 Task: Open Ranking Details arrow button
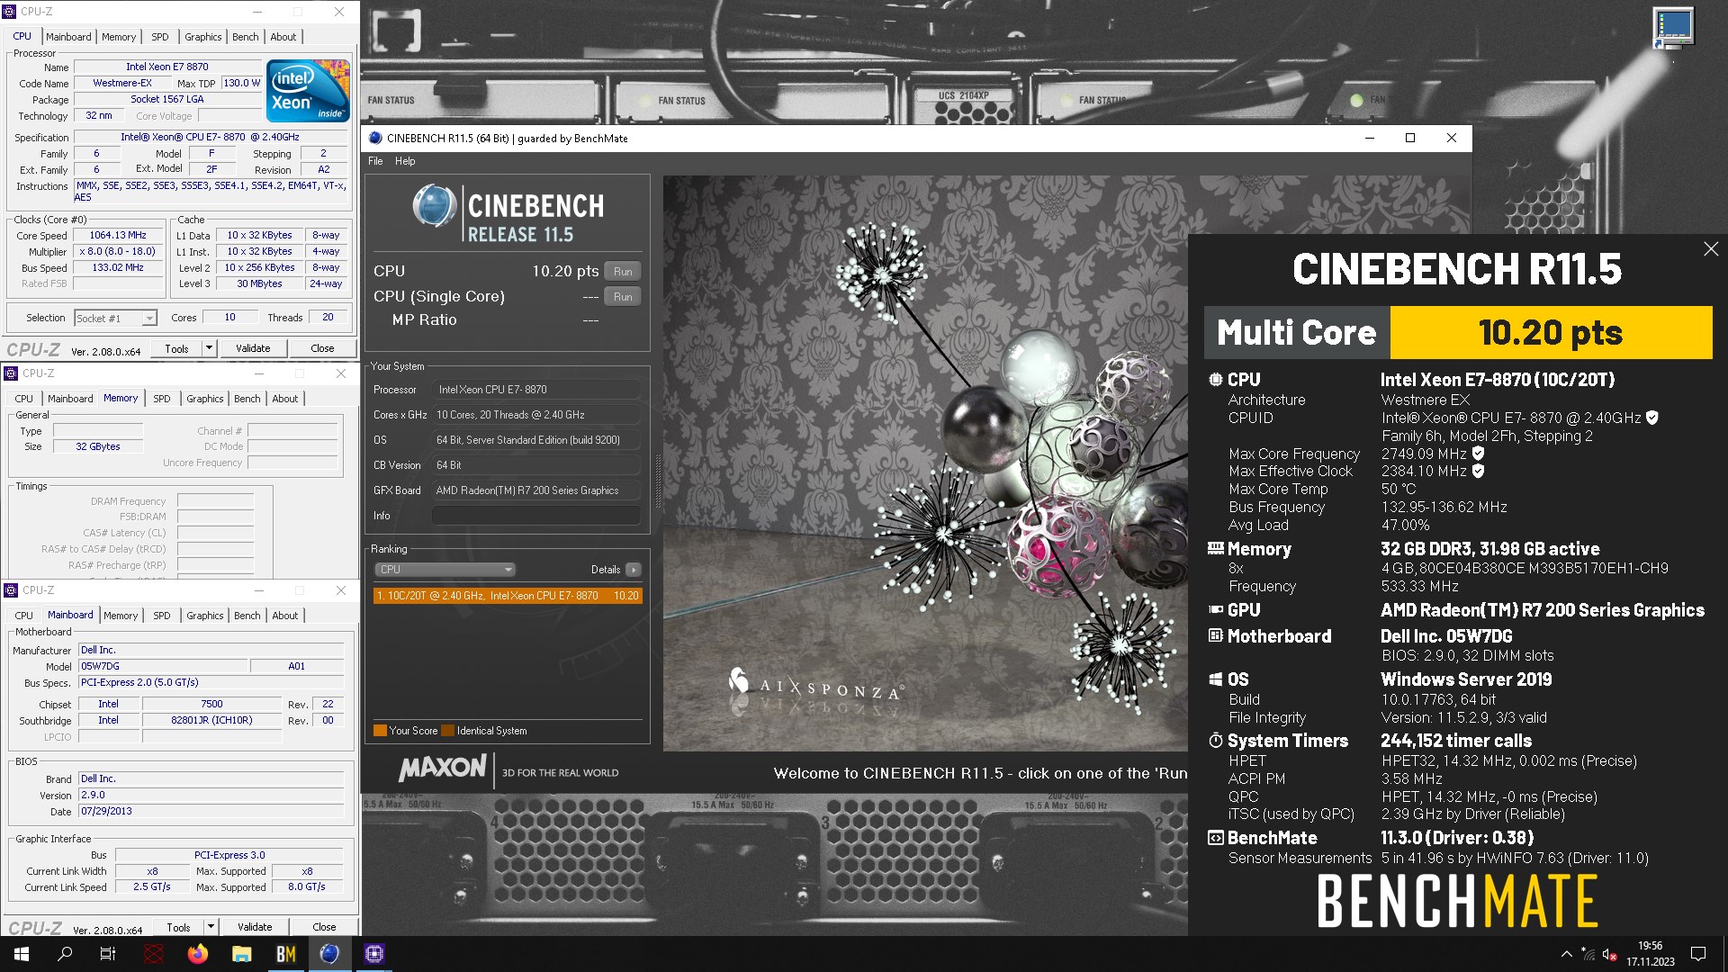[634, 570]
